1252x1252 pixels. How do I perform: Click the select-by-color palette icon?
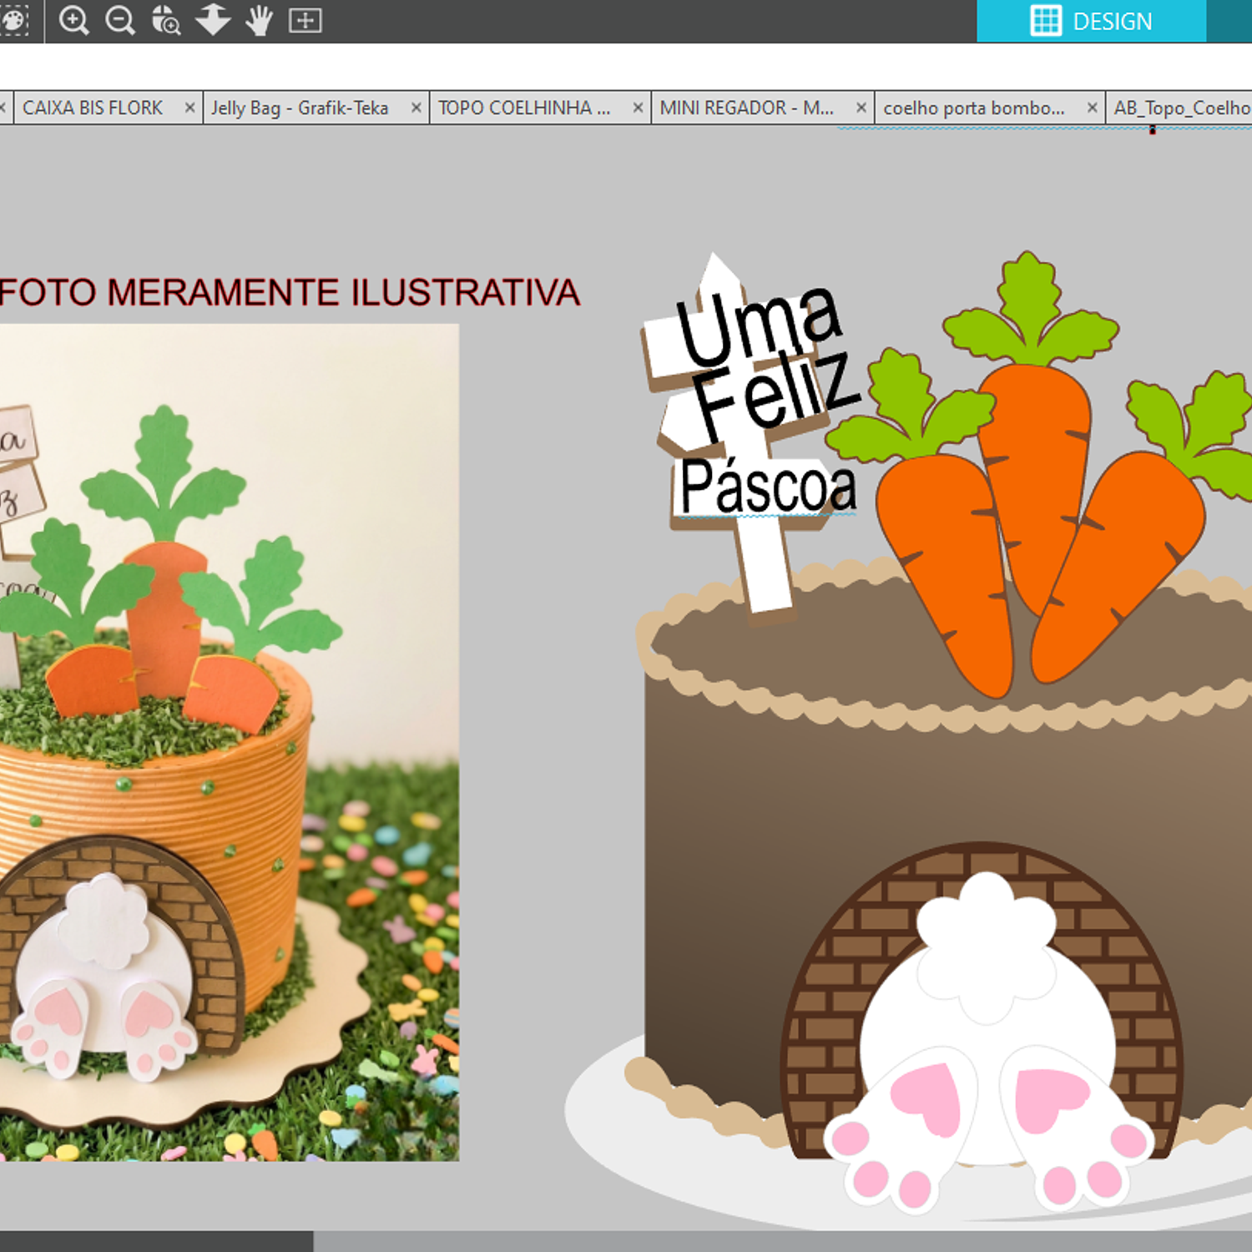click(x=13, y=20)
